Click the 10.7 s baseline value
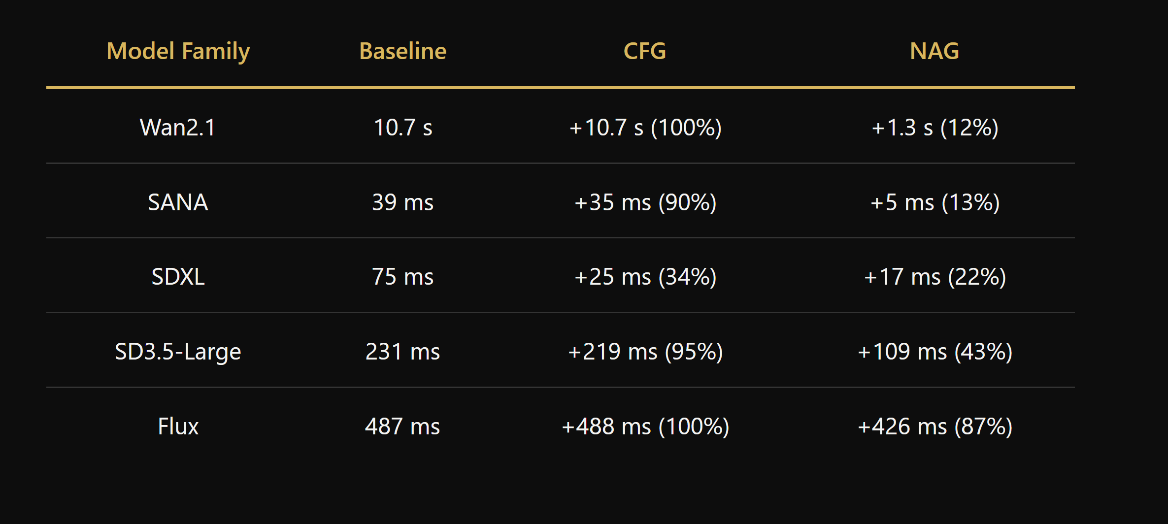 (403, 128)
